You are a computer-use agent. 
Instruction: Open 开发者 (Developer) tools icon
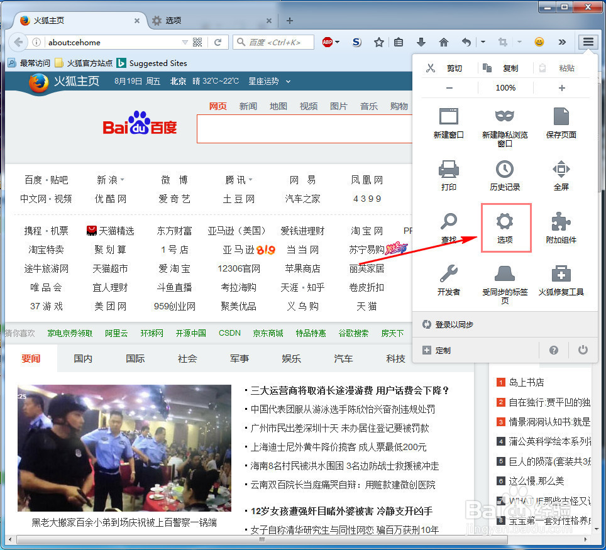(449, 278)
